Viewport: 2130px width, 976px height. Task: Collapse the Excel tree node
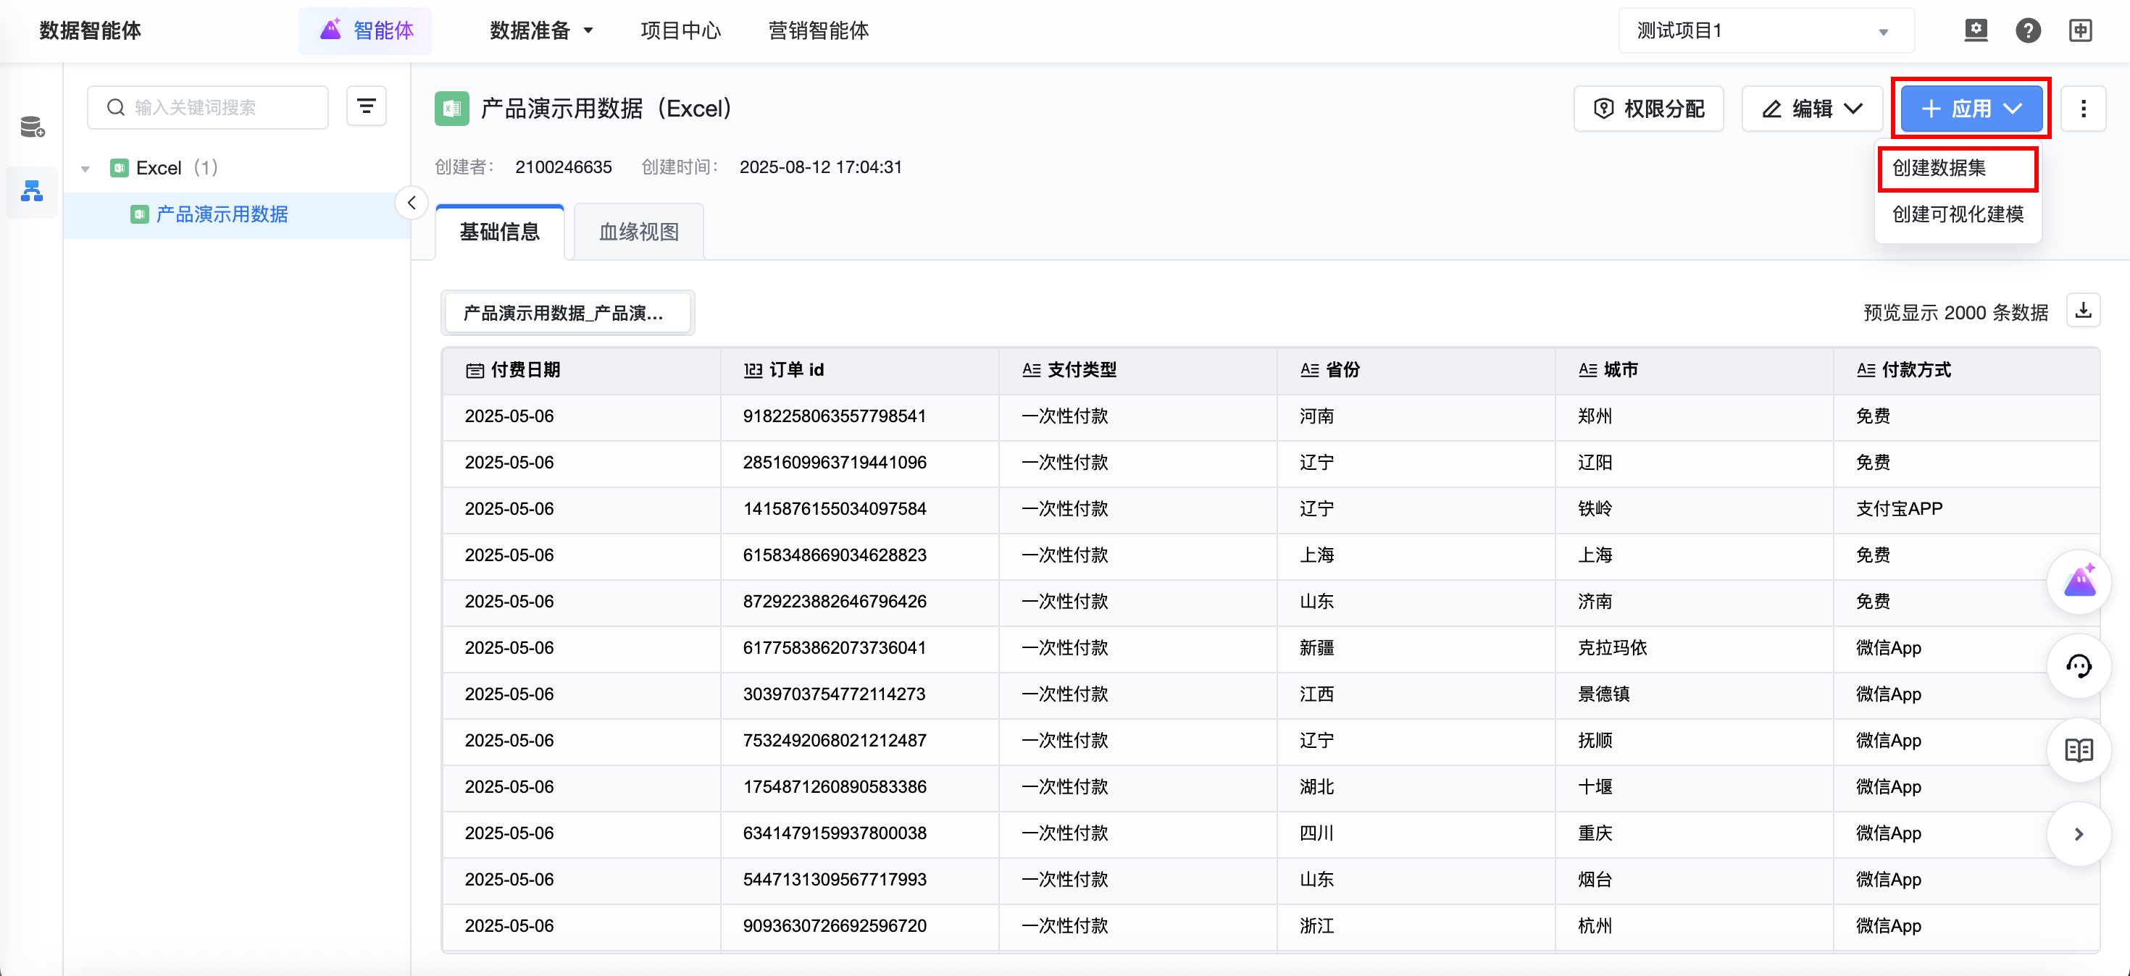tap(85, 169)
